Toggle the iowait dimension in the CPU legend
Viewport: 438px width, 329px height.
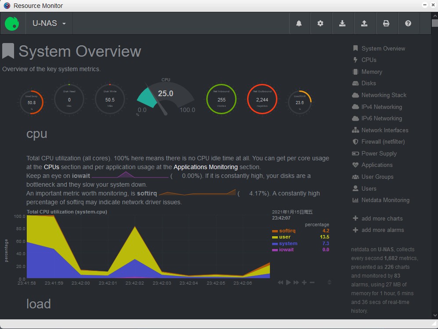286,249
